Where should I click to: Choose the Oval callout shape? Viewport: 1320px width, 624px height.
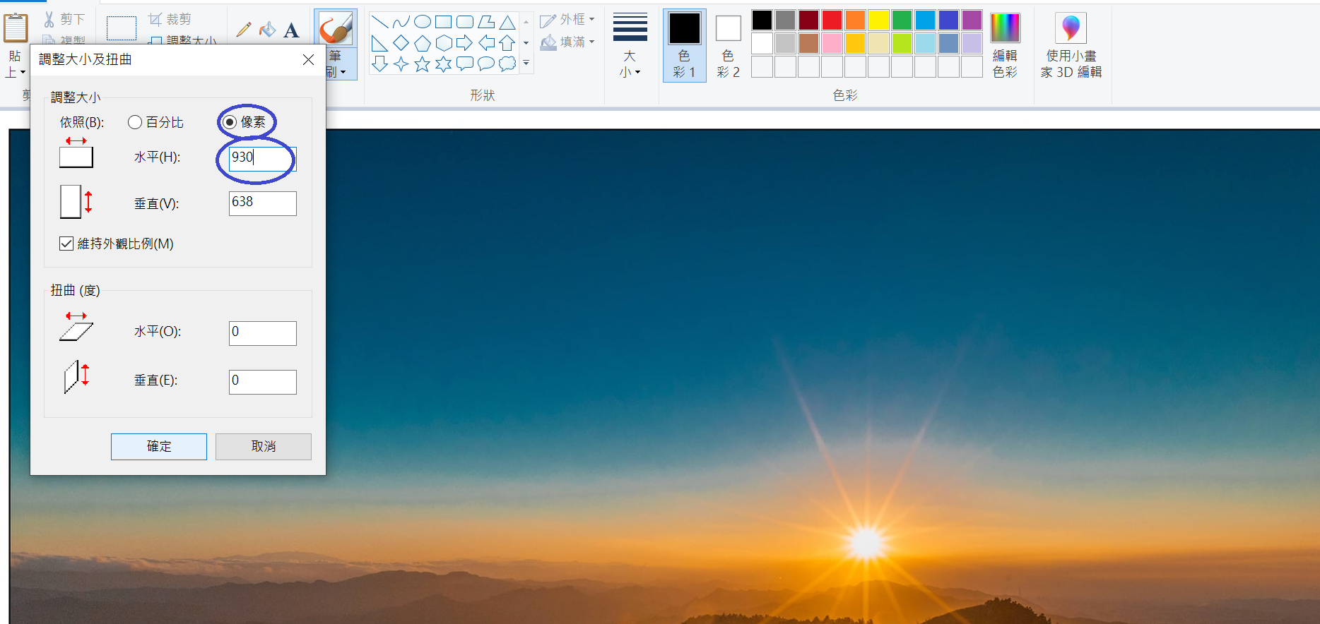click(486, 64)
